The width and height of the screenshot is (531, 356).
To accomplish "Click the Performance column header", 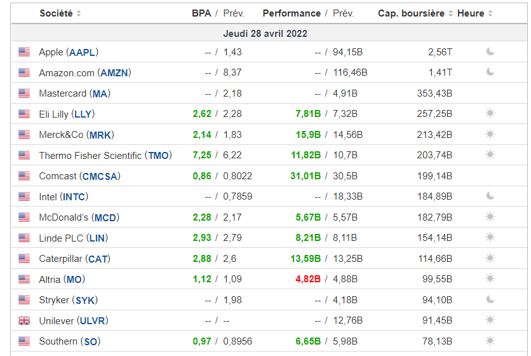I will pyautogui.click(x=292, y=13).
